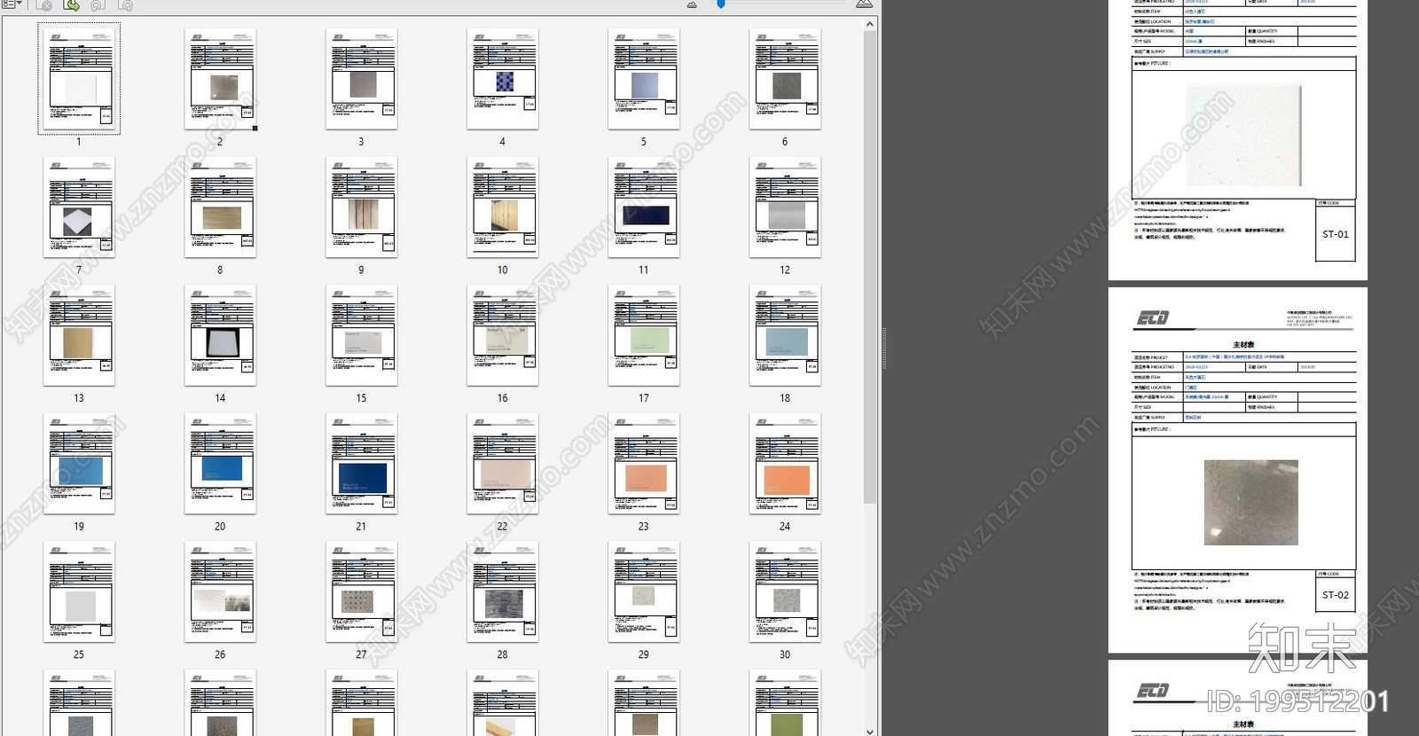The width and height of the screenshot is (1419, 736).
Task: Click the green extract pages icon
Action: [72, 5]
